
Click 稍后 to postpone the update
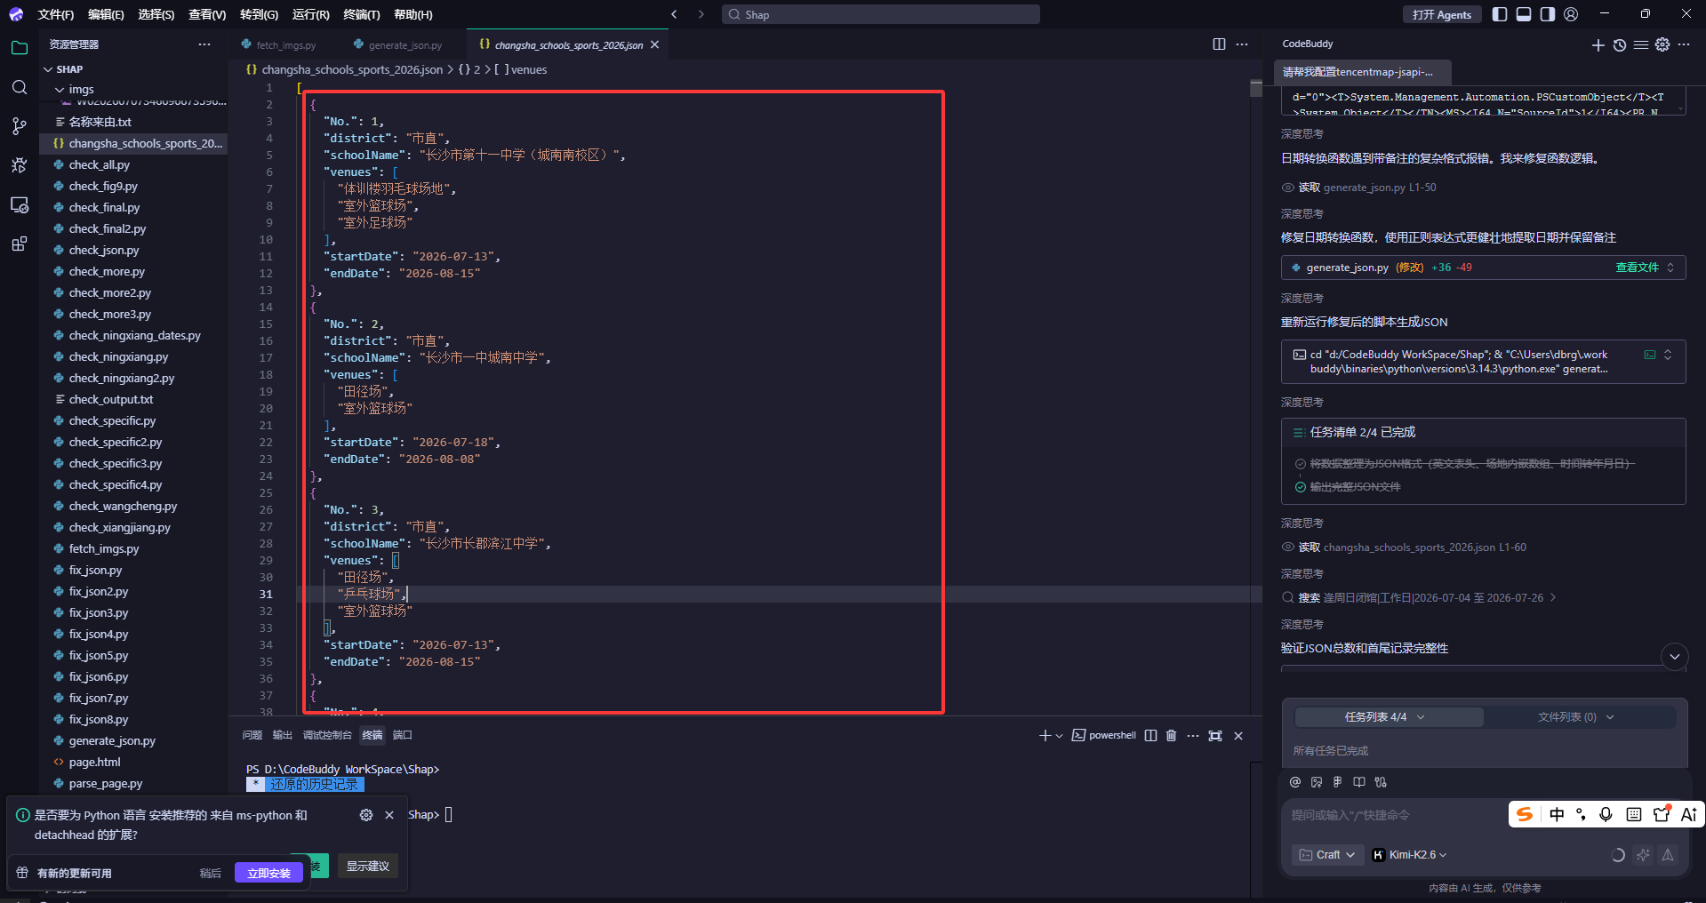[210, 873]
